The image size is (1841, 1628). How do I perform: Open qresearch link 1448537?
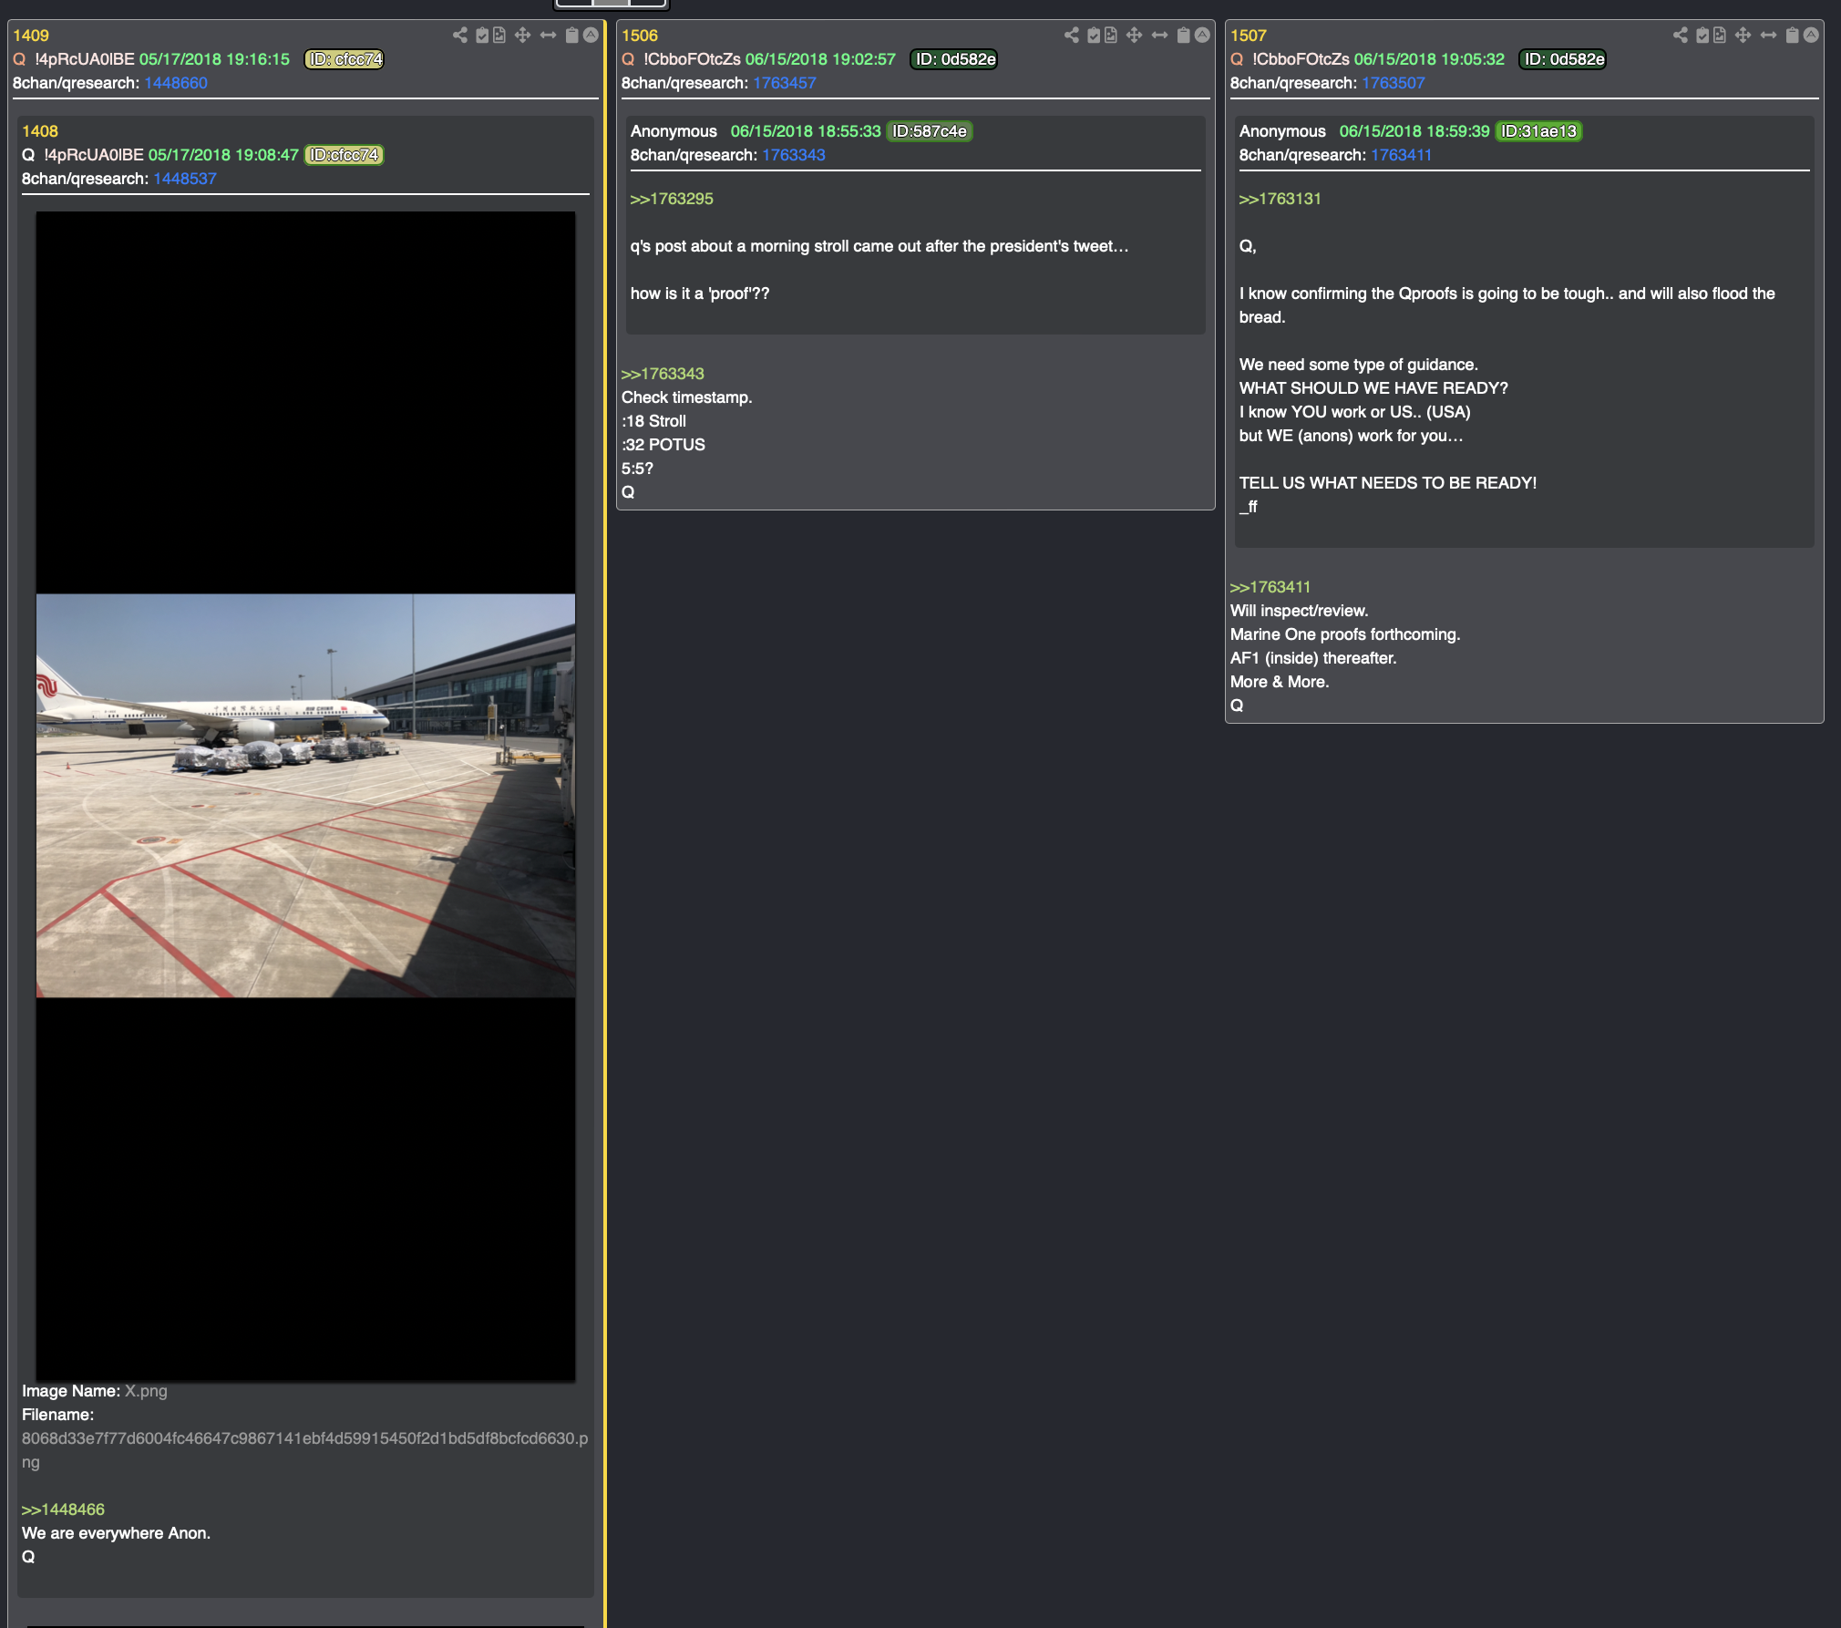(185, 179)
